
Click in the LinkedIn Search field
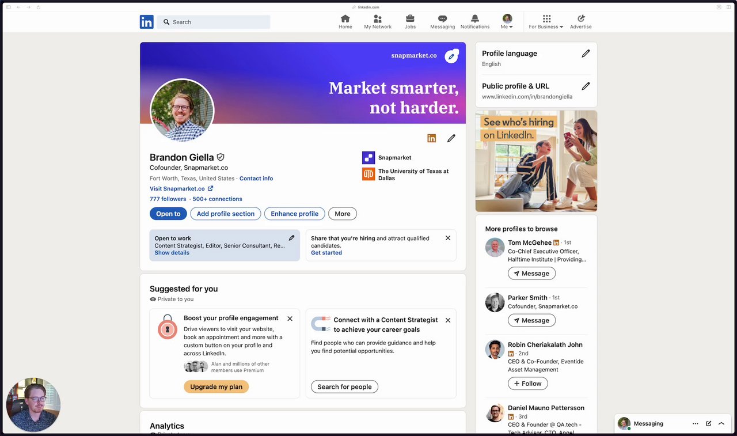[214, 22]
